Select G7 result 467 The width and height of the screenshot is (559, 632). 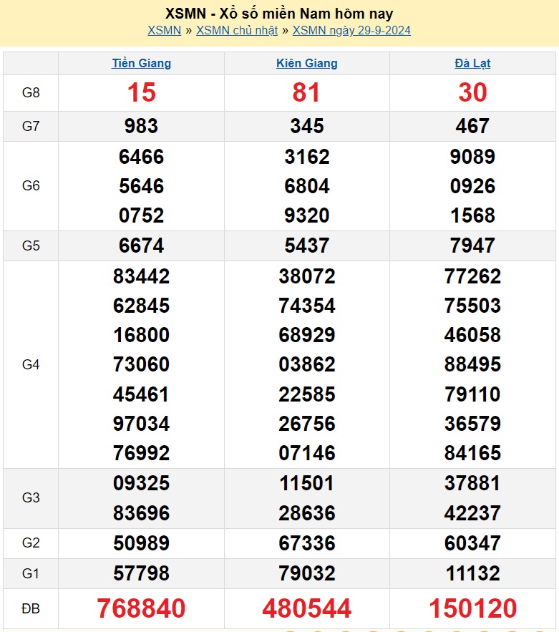(472, 126)
